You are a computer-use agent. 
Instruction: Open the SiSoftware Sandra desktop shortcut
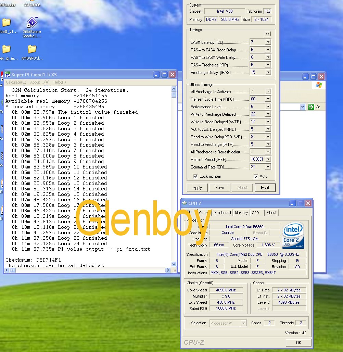point(32,23)
